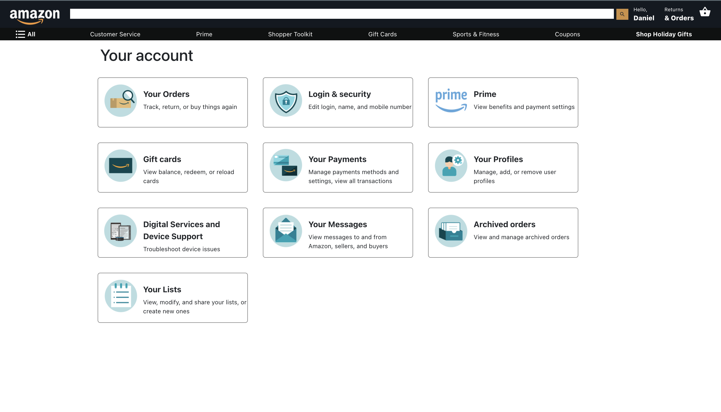Open Hello, Daniel account menu
Screen dimensions: 721x412
pos(643,14)
